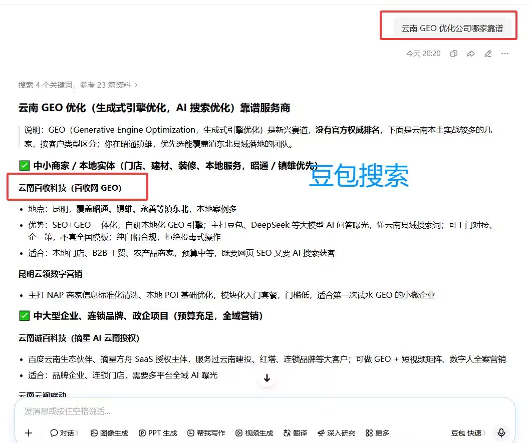Image resolution: width=530 pixels, height=443 pixels.
Task: Click the main title 云南 GEO 优化 靠谱服务商
Action: coord(154,108)
